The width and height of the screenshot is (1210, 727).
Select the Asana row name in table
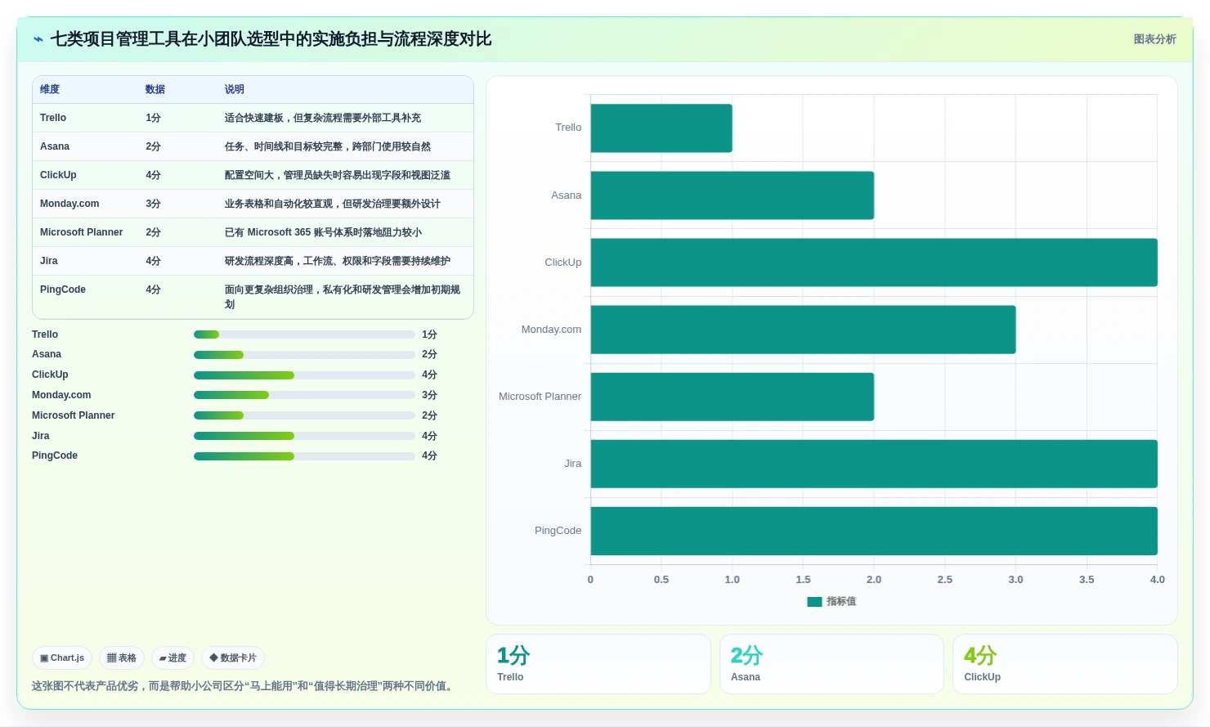tap(55, 146)
